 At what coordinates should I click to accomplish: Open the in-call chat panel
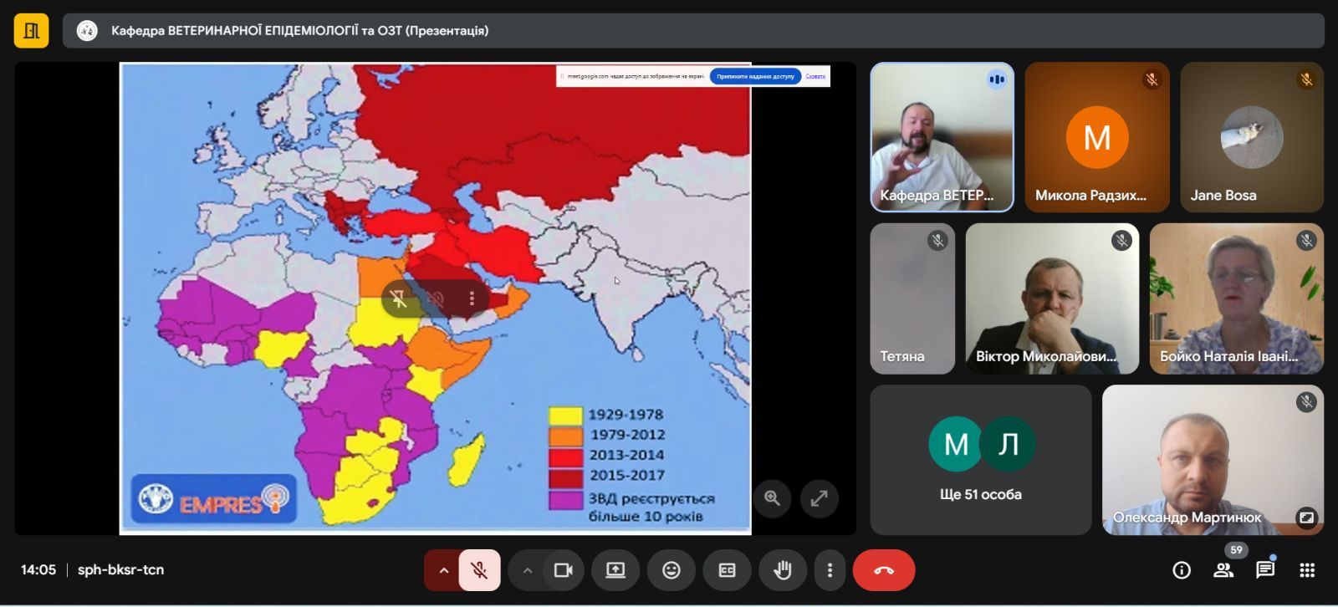[x=1265, y=570]
